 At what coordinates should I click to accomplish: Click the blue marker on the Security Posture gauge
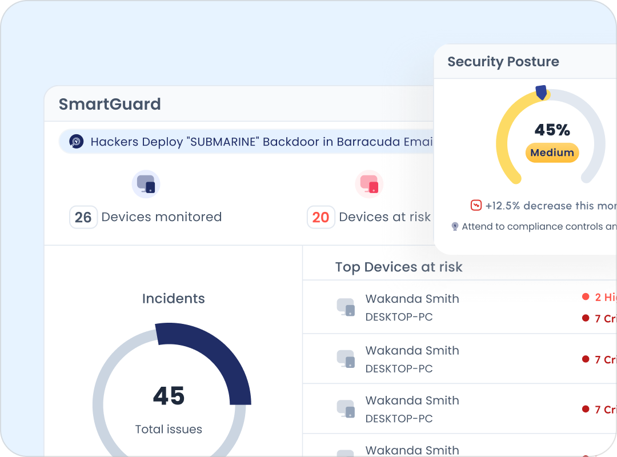pos(542,93)
